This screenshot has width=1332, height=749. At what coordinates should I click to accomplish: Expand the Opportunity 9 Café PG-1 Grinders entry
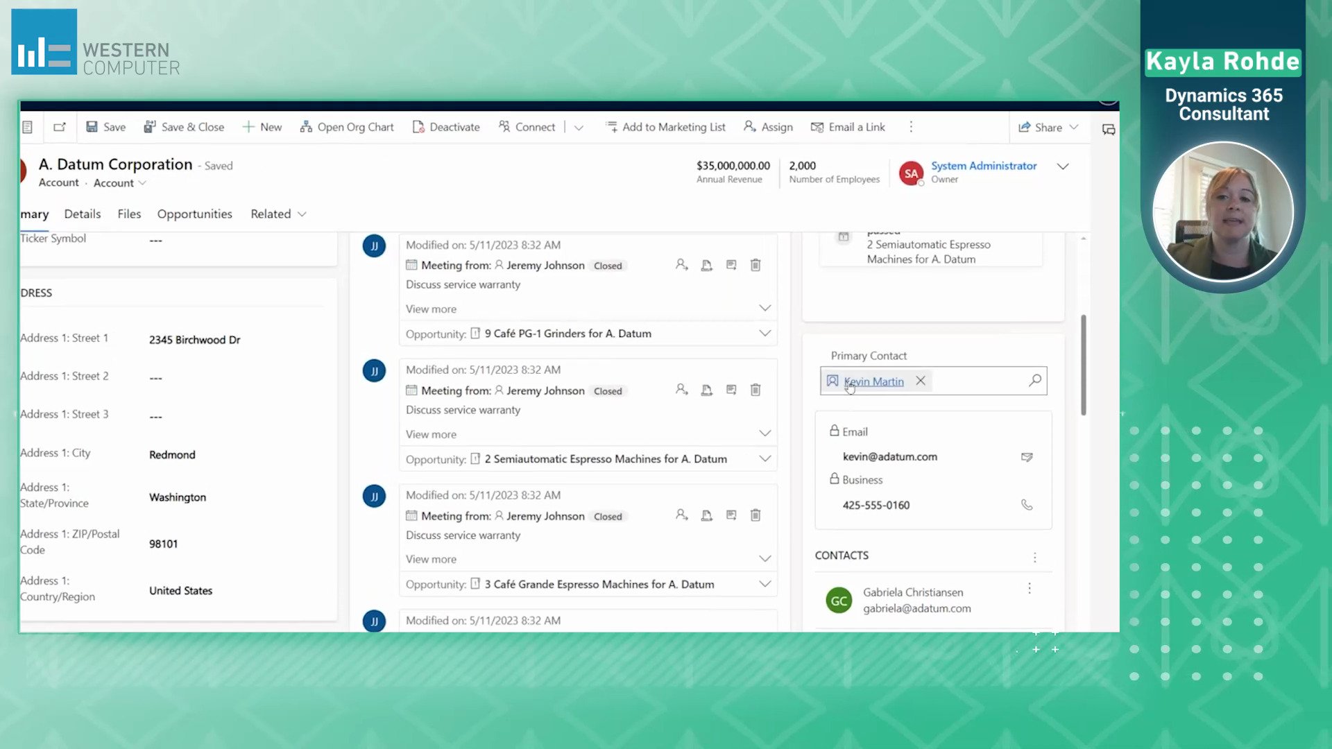tap(765, 333)
